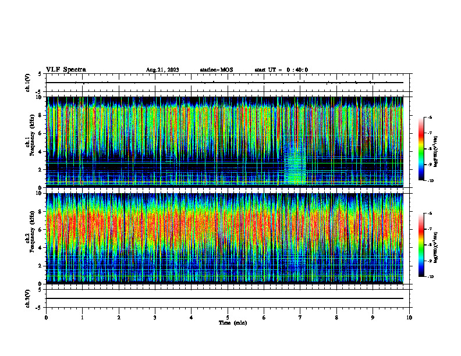Click the "3" tick on the time axis

[155, 318]
